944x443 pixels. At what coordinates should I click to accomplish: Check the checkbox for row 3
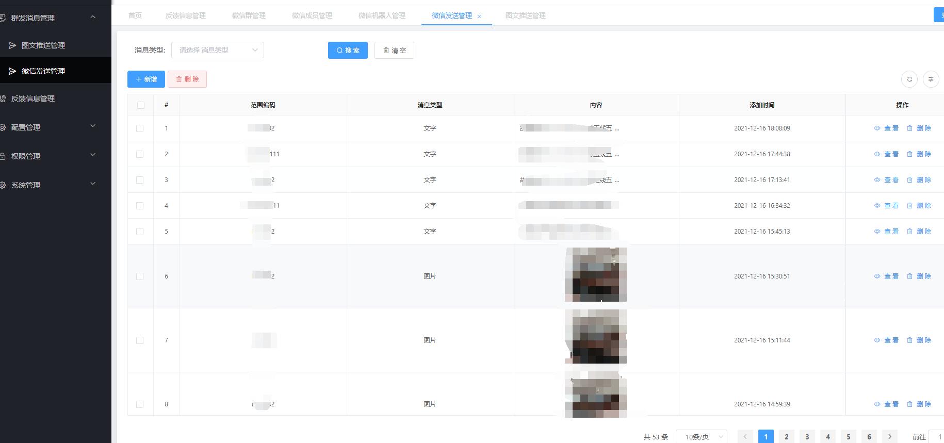[140, 180]
